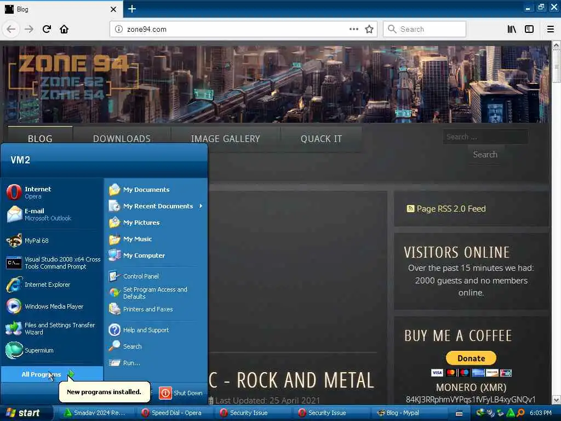The image size is (561, 421).
Task: Launch Internet Explorer from Start menu
Action: (x=52, y=285)
